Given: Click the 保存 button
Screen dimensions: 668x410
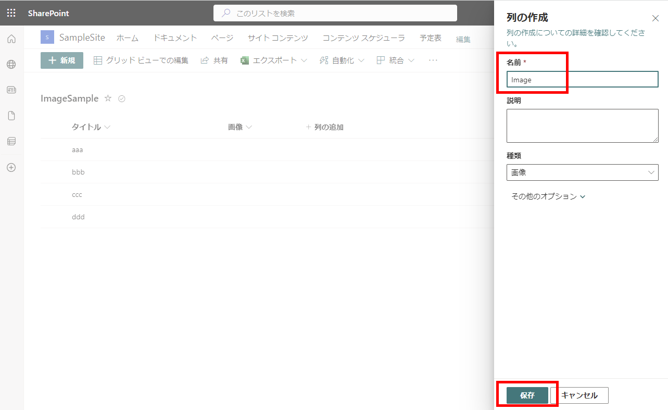Looking at the screenshot, I should [527, 395].
